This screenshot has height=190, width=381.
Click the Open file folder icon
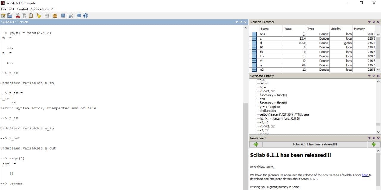point(10,16)
